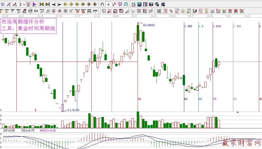Select the hand pan tool
The height and width of the screenshot is (149, 262).
click(102, 4)
